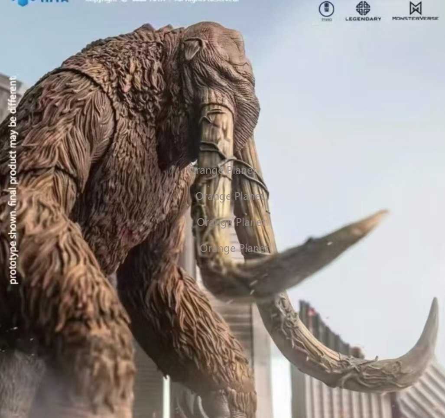Click the circular Toho logo
Viewport: 445px width, 418px height.
[x=326, y=11]
